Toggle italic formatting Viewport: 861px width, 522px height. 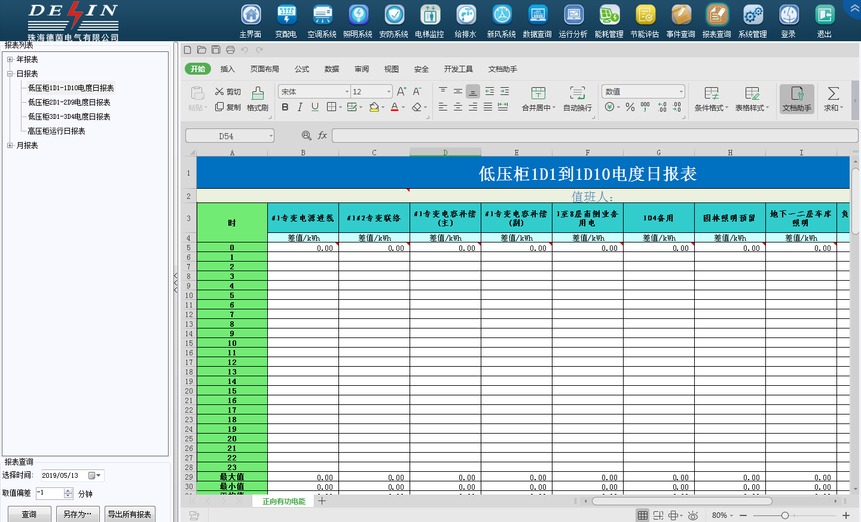pyautogui.click(x=300, y=107)
